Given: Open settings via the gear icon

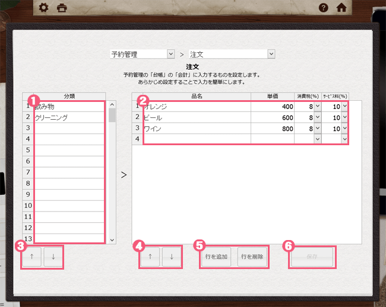Looking at the screenshot, I should (x=43, y=8).
